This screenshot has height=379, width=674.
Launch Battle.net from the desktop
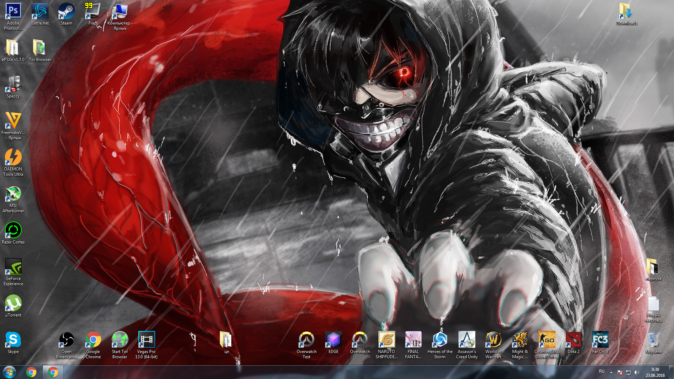pos(40,14)
